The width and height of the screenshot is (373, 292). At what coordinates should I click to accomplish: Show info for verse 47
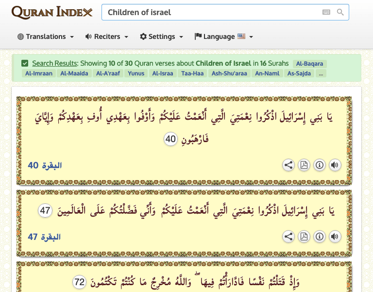pyautogui.click(x=319, y=237)
